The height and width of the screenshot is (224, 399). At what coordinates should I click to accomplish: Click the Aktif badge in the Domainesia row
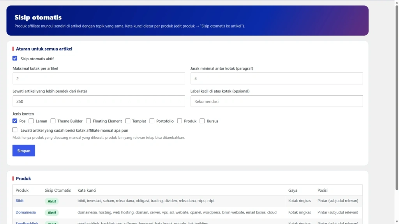(x=52, y=213)
